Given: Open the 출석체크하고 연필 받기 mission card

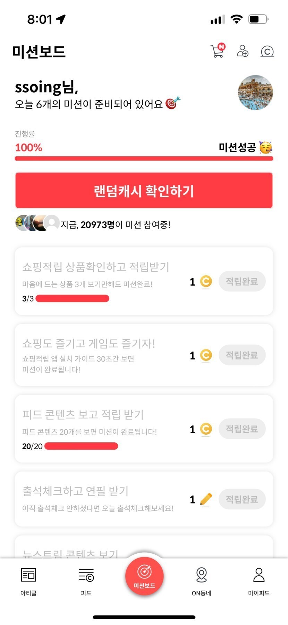Looking at the screenshot, I should [104, 499].
